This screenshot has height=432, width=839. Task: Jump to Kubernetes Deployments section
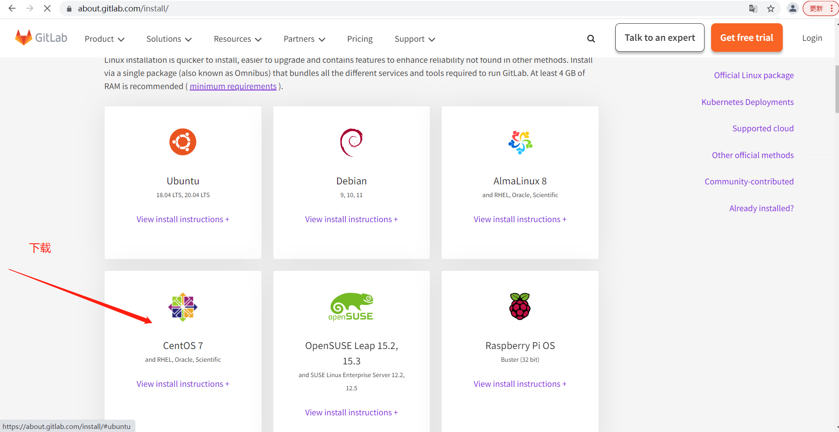pos(747,102)
